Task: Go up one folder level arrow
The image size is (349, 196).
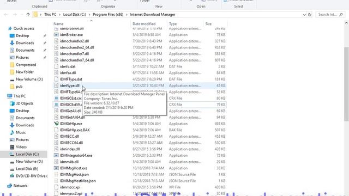Action: [x=28, y=15]
